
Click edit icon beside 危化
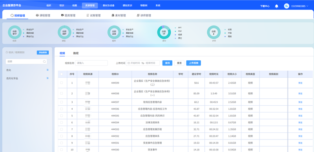click(47, 70)
